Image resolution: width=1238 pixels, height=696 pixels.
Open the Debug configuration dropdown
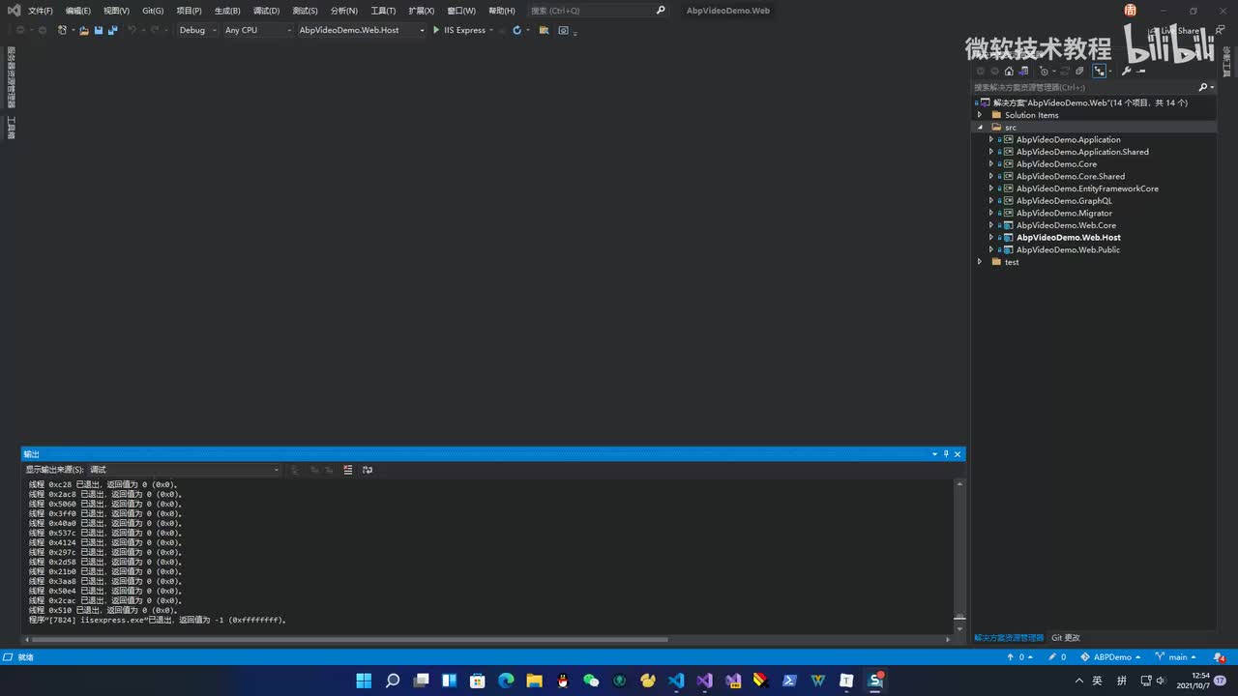click(197, 30)
